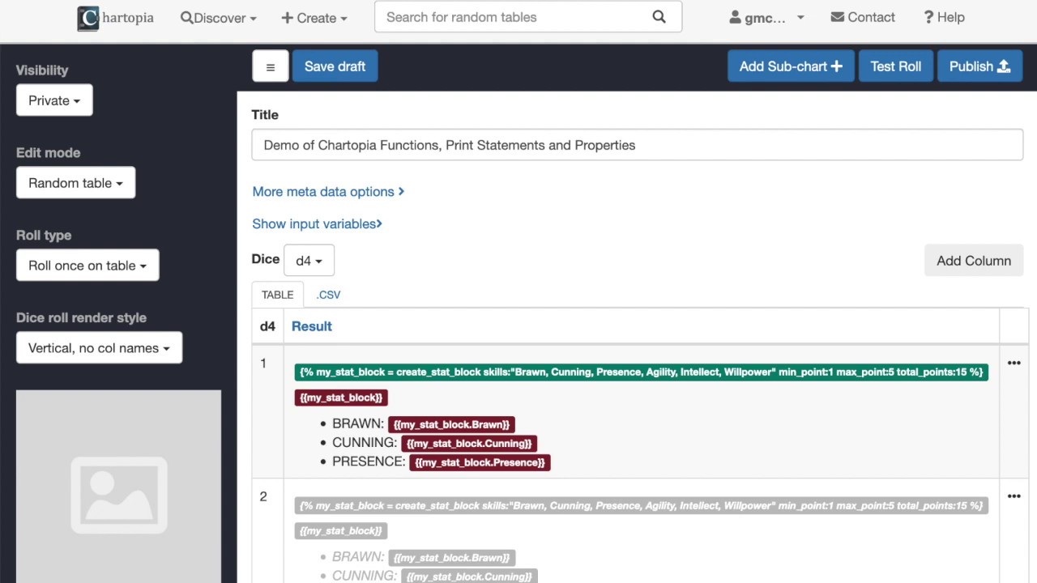1037x583 pixels.
Task: Open the user account menu
Action: click(x=766, y=17)
